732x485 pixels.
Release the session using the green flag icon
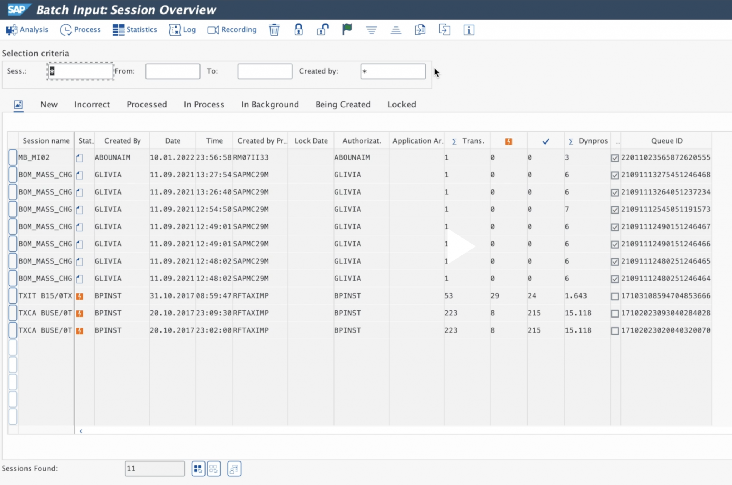tap(346, 30)
